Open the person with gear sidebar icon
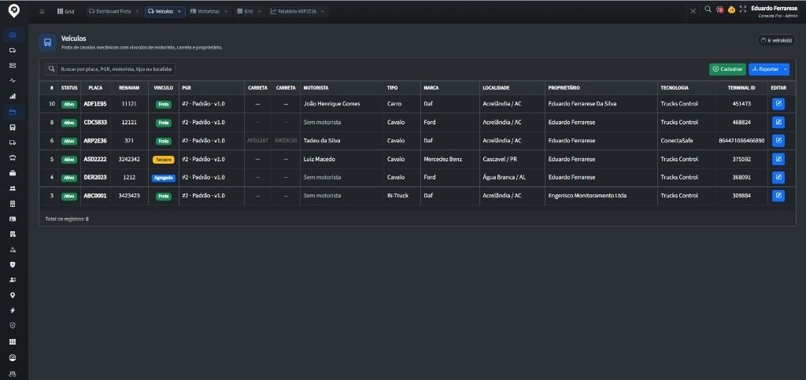The image size is (806, 380). click(13, 249)
